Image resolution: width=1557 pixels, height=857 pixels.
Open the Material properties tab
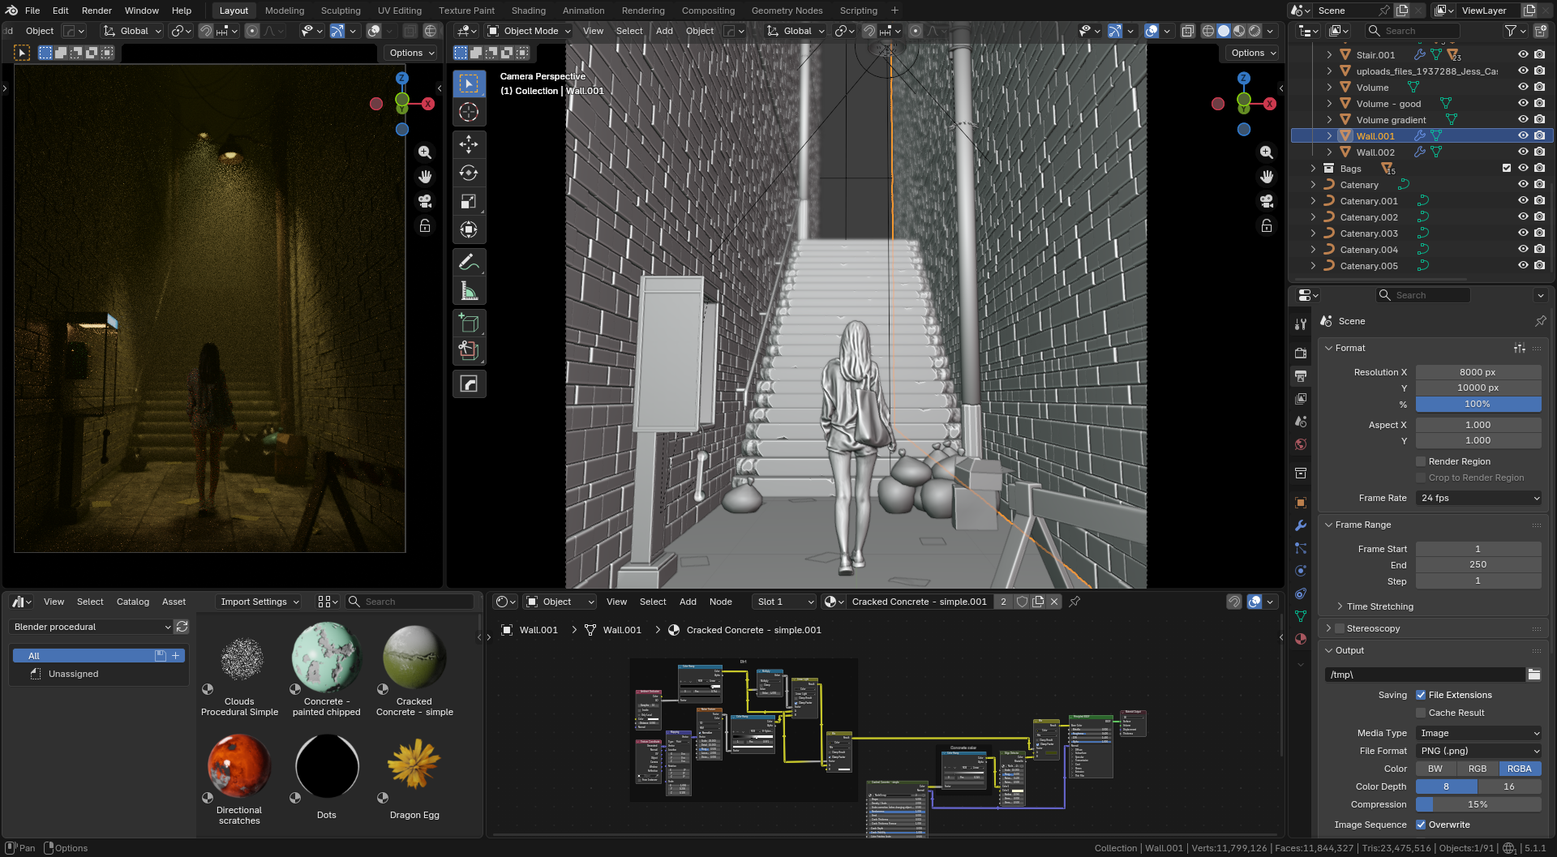[1301, 639]
